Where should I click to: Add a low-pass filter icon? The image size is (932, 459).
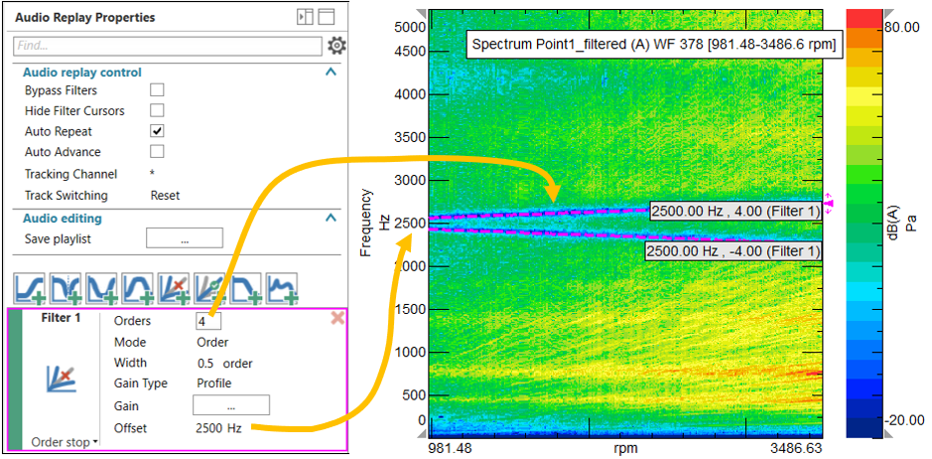[x=246, y=289]
